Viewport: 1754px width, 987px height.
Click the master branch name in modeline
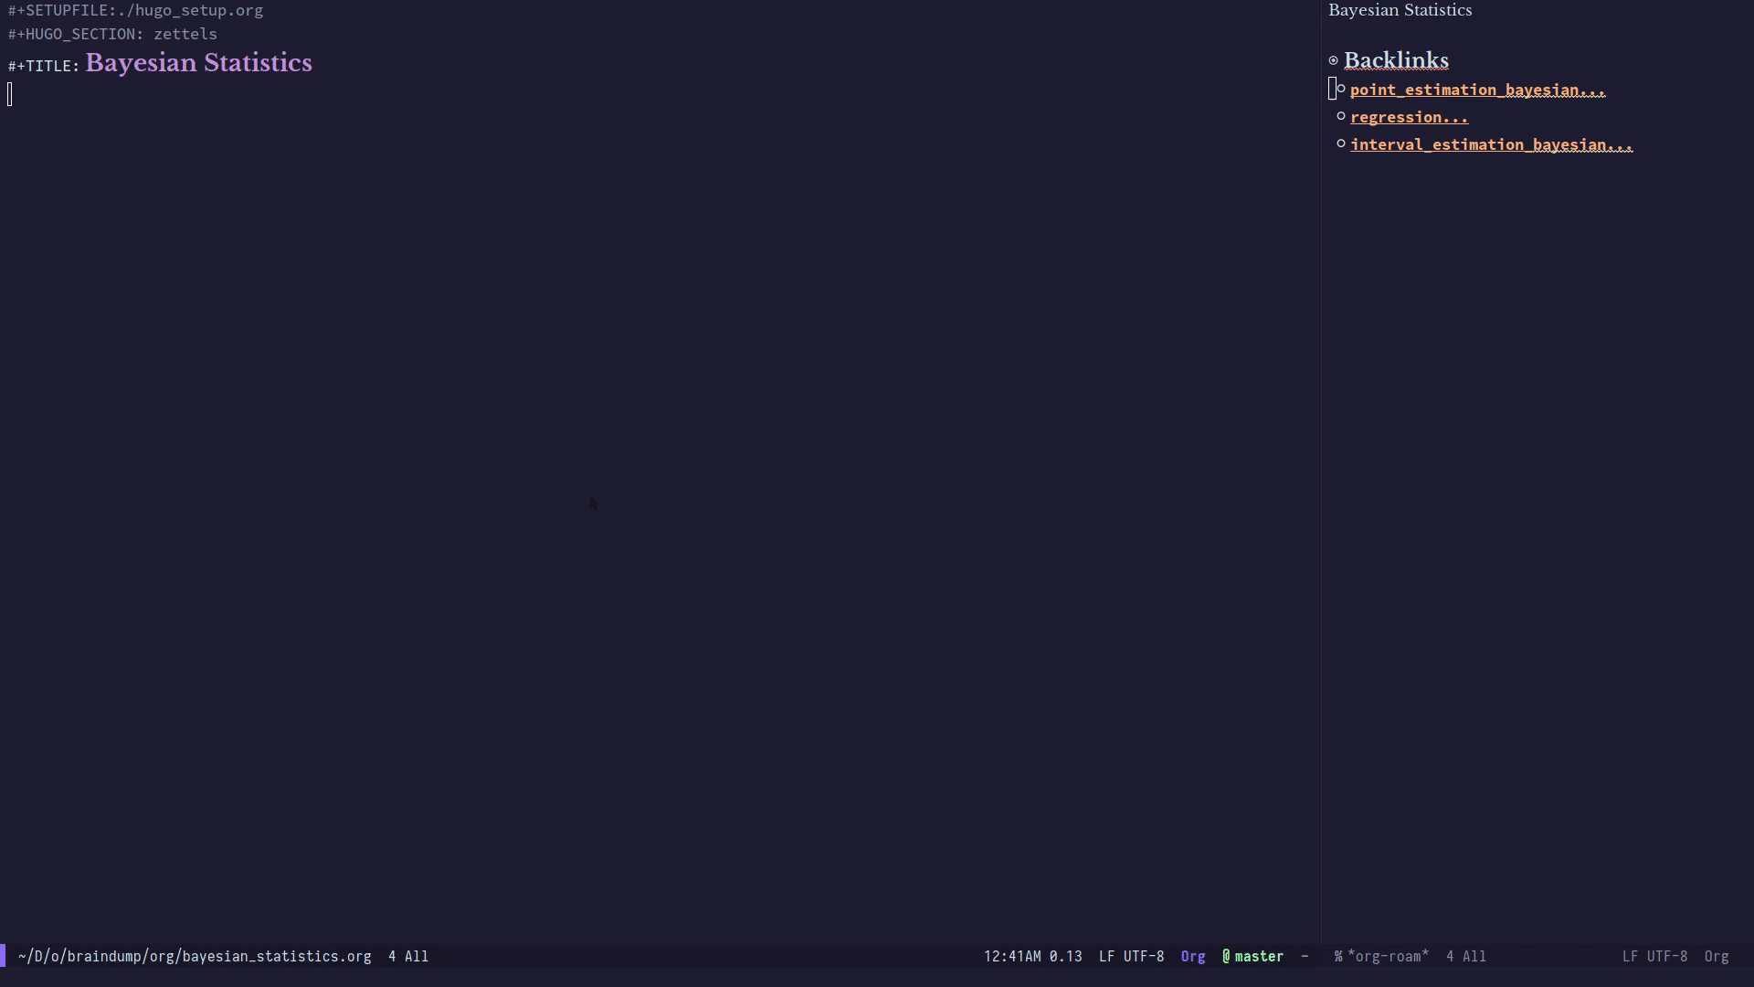tap(1259, 957)
